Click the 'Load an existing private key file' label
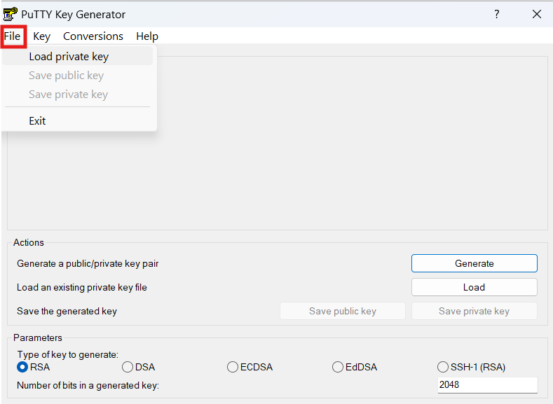 pyautogui.click(x=82, y=287)
